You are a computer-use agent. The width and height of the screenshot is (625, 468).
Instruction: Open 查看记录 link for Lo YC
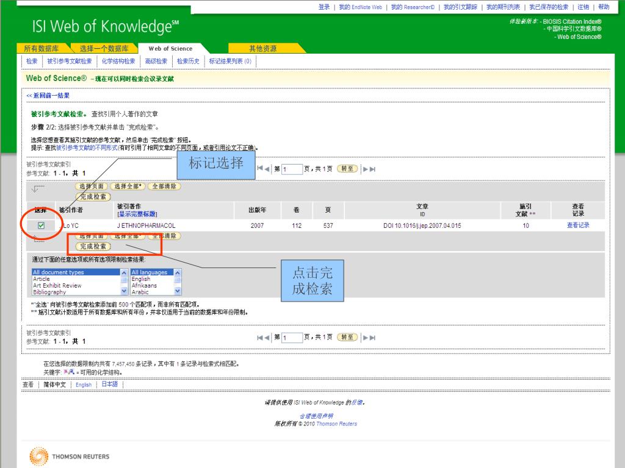(x=578, y=225)
